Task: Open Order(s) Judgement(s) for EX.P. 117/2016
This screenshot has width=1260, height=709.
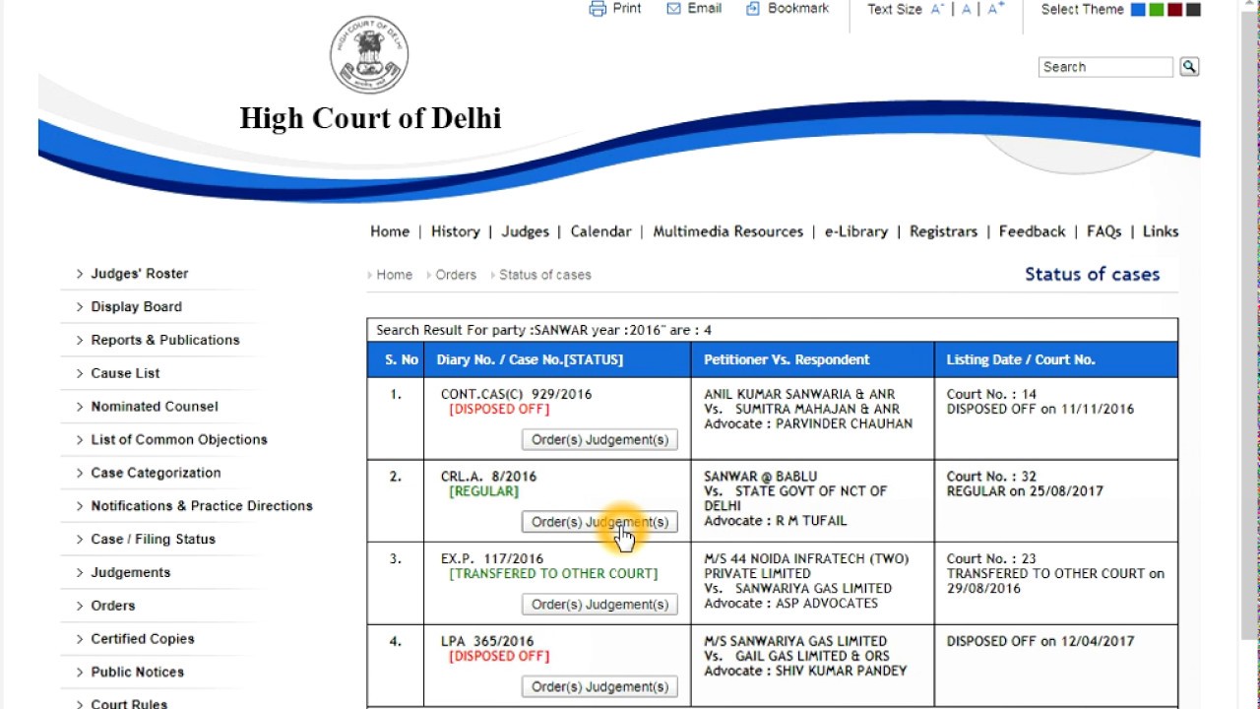Action: pos(599,605)
